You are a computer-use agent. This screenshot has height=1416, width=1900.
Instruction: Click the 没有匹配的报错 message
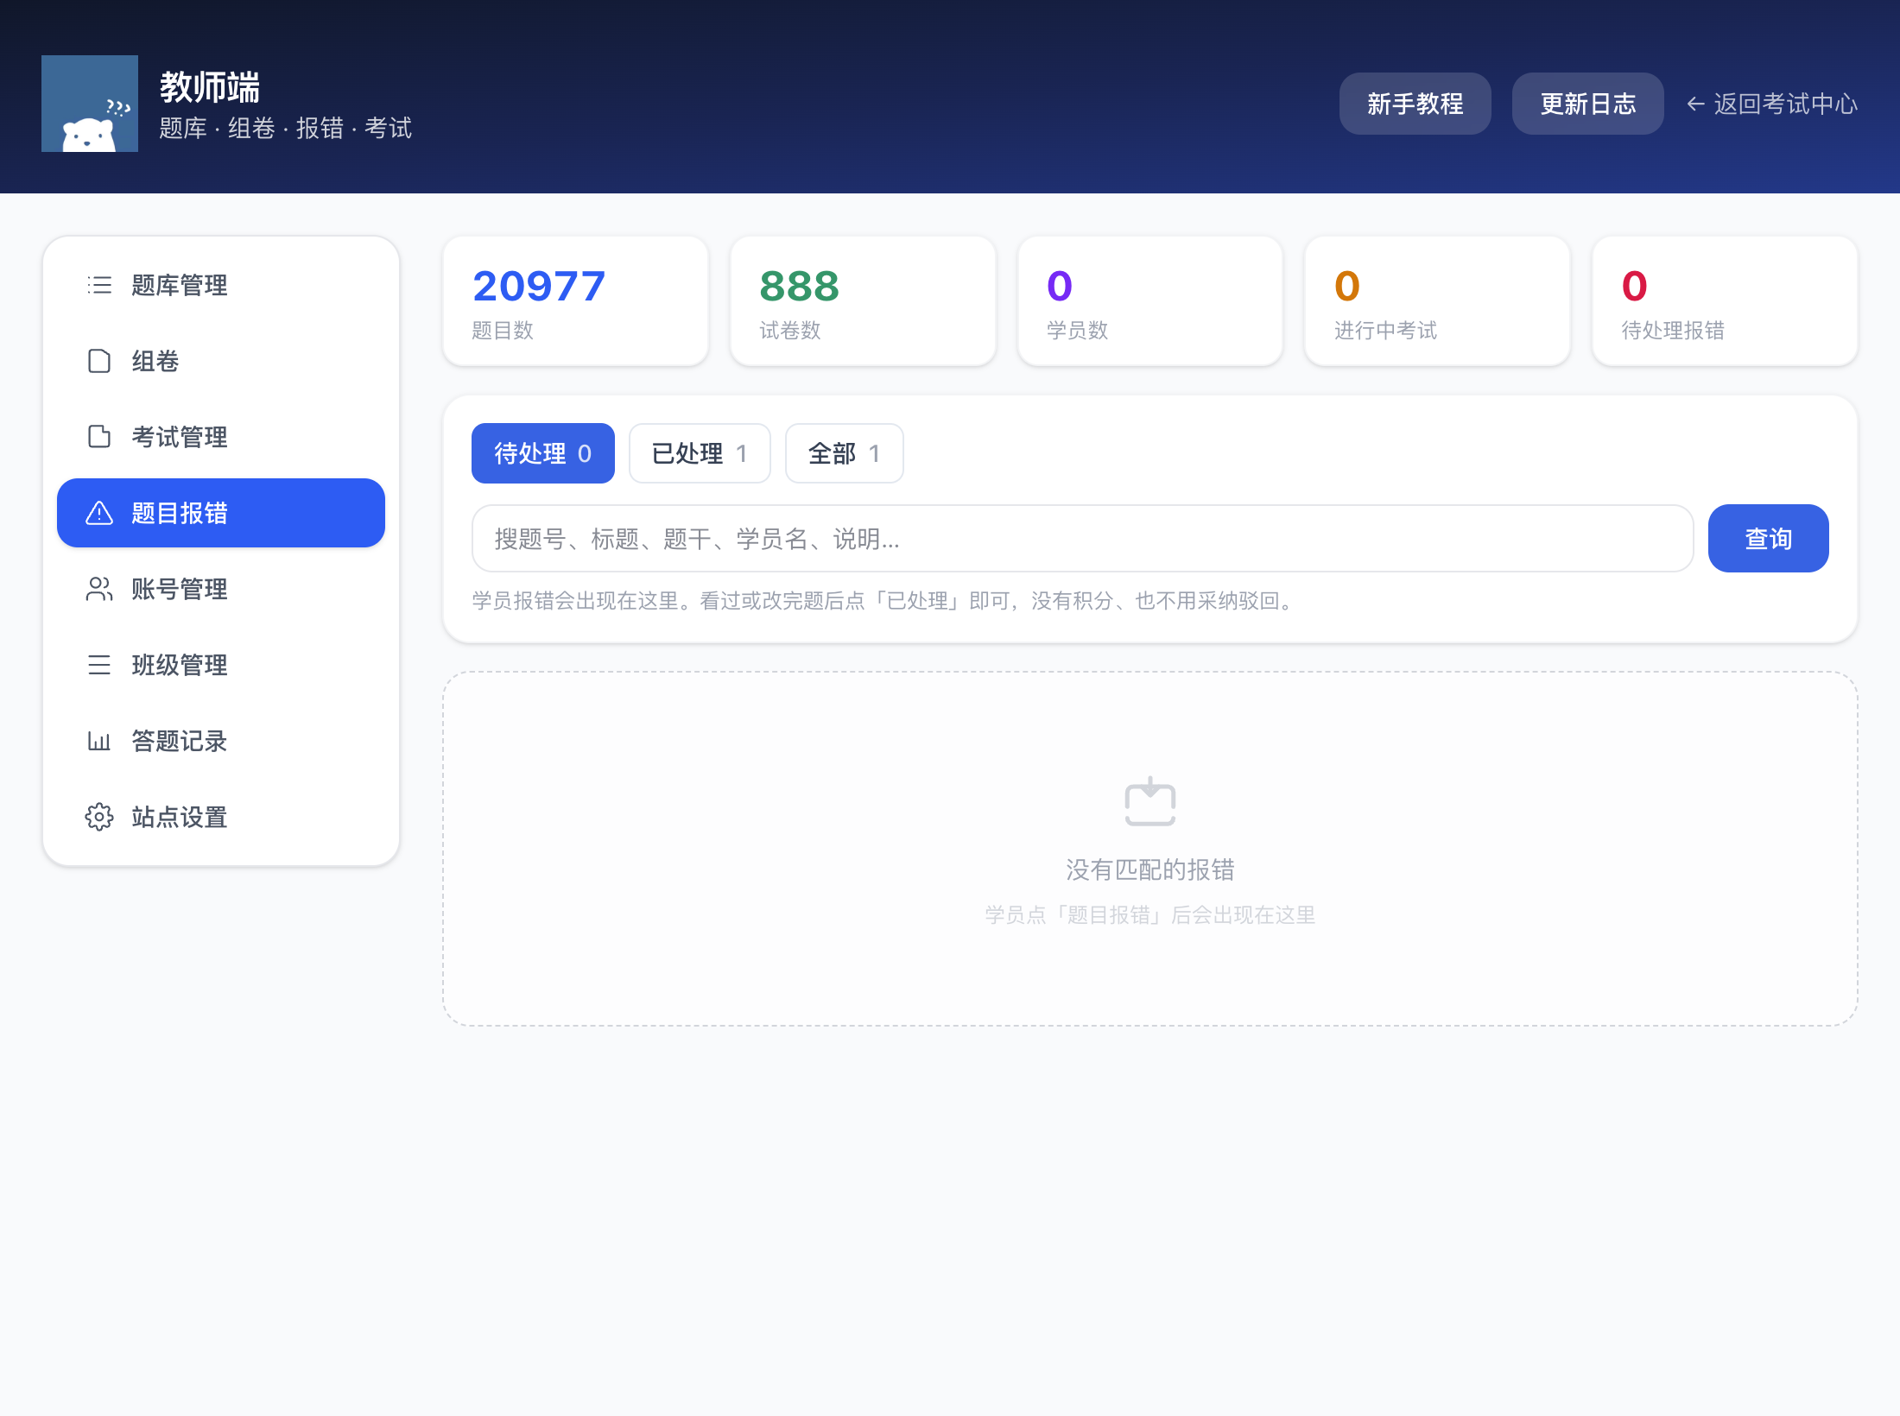[x=1150, y=869]
